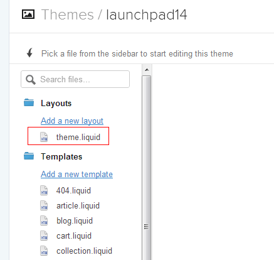Screen dimensions: 274x260
Task: Click the Layouts folder icon
Action: (29, 102)
